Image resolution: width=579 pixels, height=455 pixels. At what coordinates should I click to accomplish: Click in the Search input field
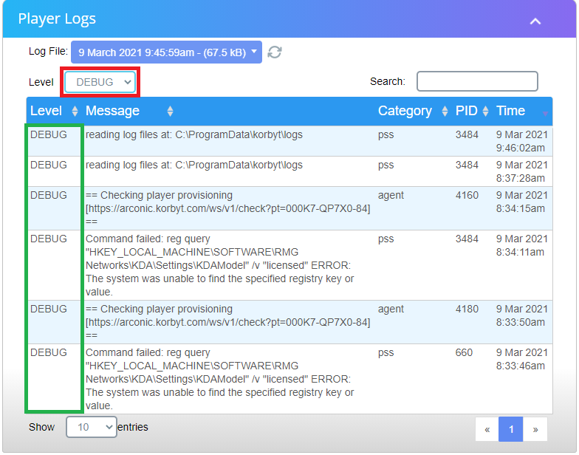pos(477,81)
